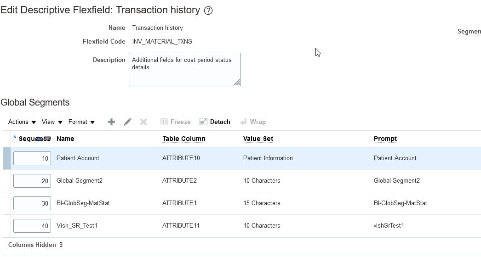This screenshot has width=481, height=257.
Task: Sort the Sequence column descending
Action: (x=47, y=139)
